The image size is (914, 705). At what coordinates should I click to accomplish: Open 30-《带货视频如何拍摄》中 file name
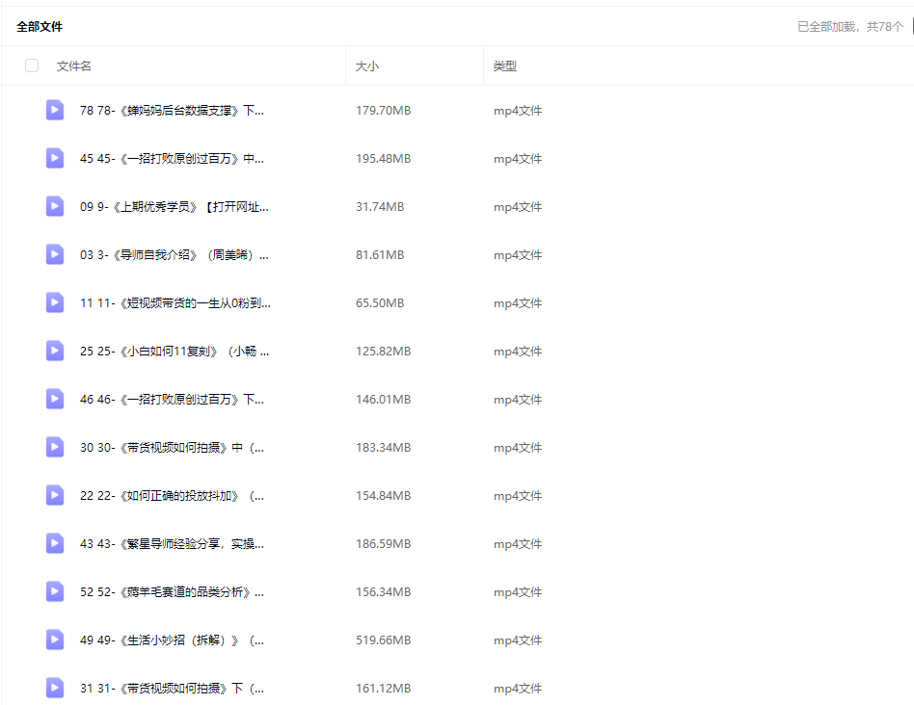coord(172,448)
